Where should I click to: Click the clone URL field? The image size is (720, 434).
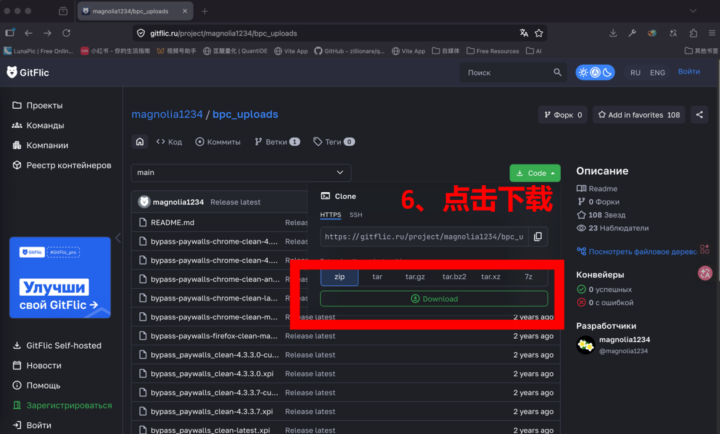tap(424, 236)
